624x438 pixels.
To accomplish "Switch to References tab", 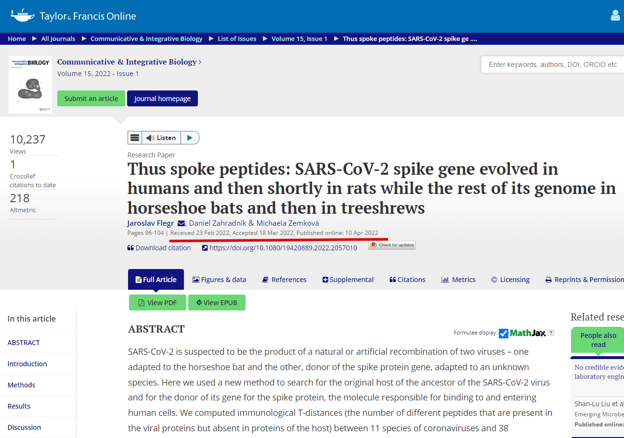I will (284, 279).
